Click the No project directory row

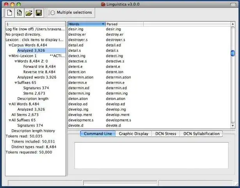23,34
